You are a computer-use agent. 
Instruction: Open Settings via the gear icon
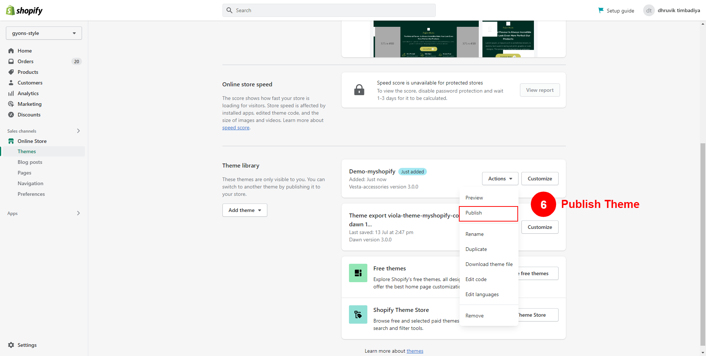[x=11, y=345]
